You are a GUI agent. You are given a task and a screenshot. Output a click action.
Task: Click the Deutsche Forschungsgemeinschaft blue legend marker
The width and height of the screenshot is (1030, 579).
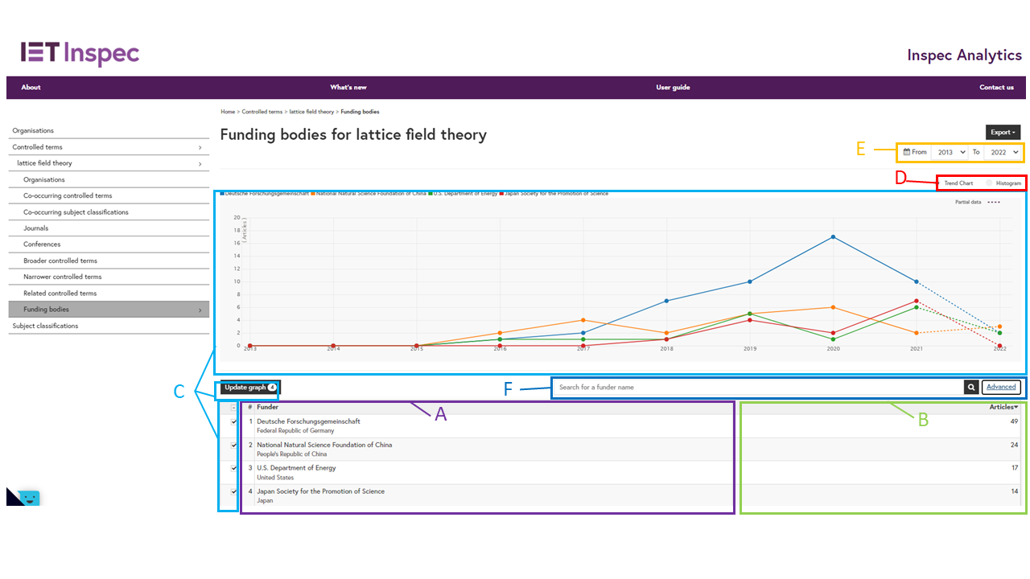coord(222,194)
